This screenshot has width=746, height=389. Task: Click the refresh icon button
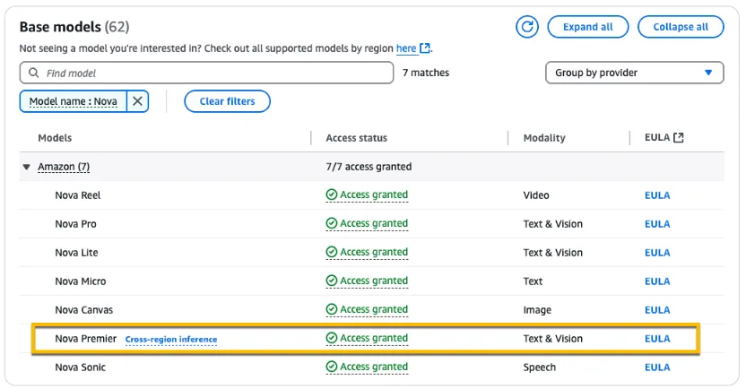527,27
